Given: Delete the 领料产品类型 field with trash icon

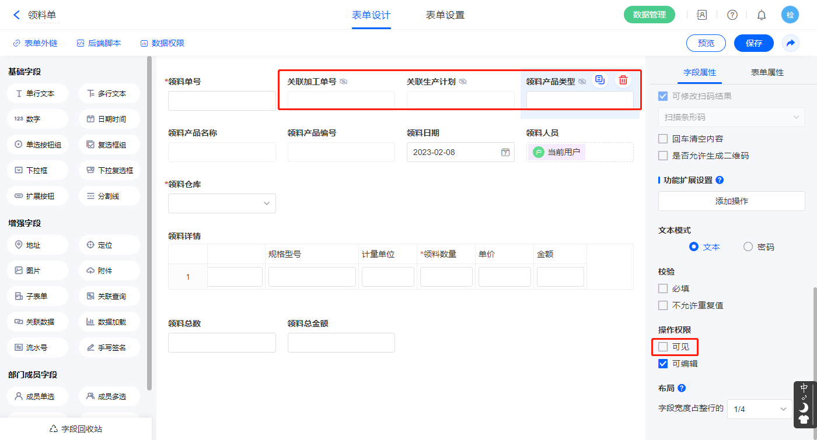Looking at the screenshot, I should (623, 80).
